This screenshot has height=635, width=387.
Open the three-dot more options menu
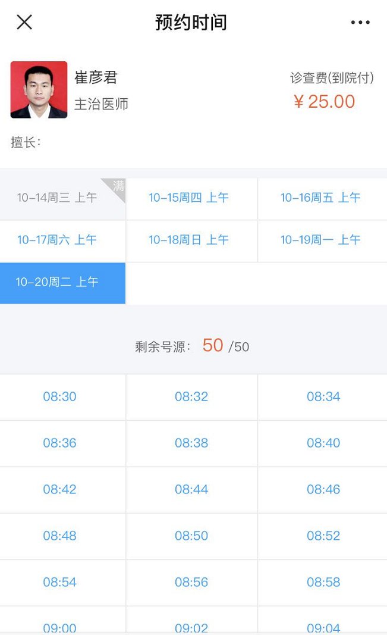[360, 23]
